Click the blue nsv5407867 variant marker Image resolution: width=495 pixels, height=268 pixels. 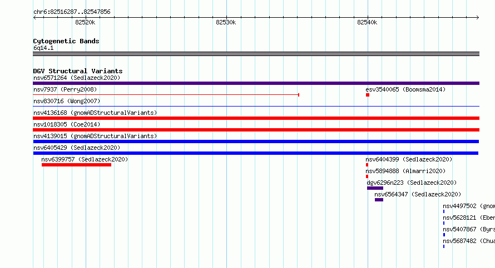tap(444, 235)
